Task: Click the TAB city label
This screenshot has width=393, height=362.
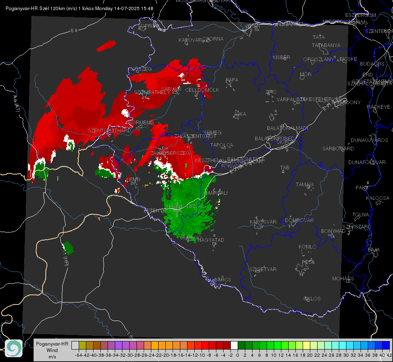Action: click(285, 168)
